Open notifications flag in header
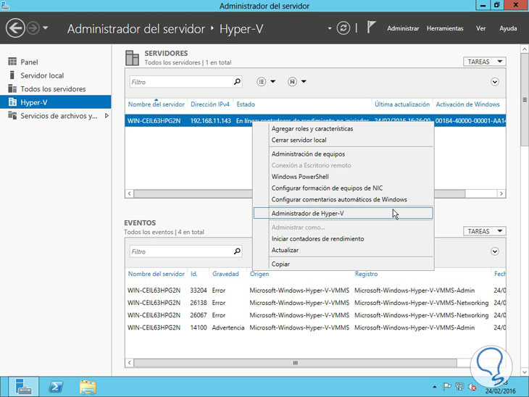This screenshot has height=397, width=529. coord(371,28)
